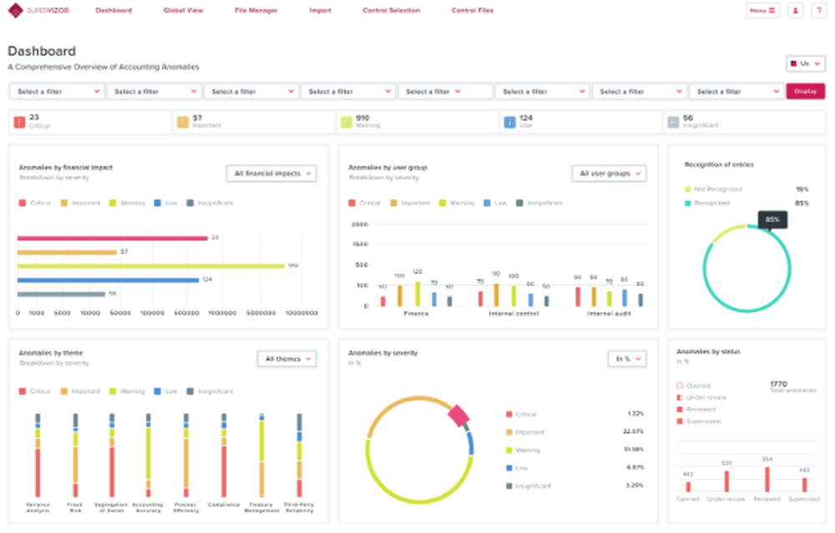Click the first Select a filter field
Screen dimensions: 835x533
pos(56,91)
